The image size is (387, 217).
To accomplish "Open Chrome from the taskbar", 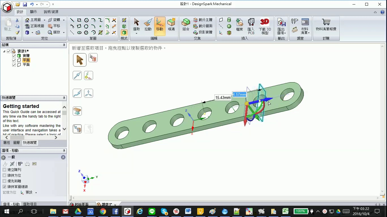I will 103,211.
